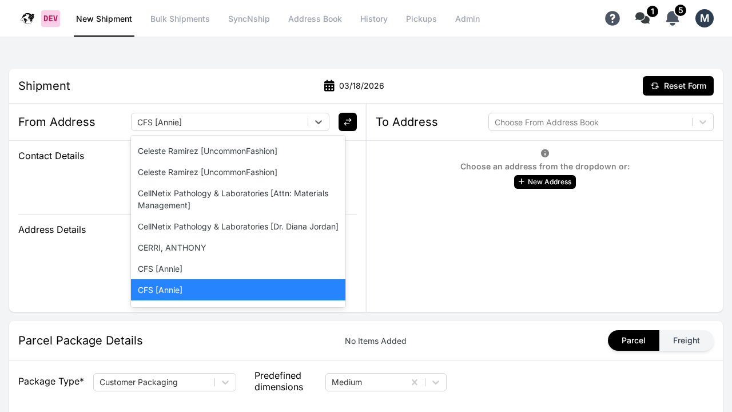This screenshot has height=412, width=732.
Task: Expand the From Address dropdown chevron
Action: tap(319, 122)
